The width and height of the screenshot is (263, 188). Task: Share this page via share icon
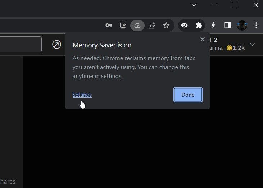pos(152,26)
